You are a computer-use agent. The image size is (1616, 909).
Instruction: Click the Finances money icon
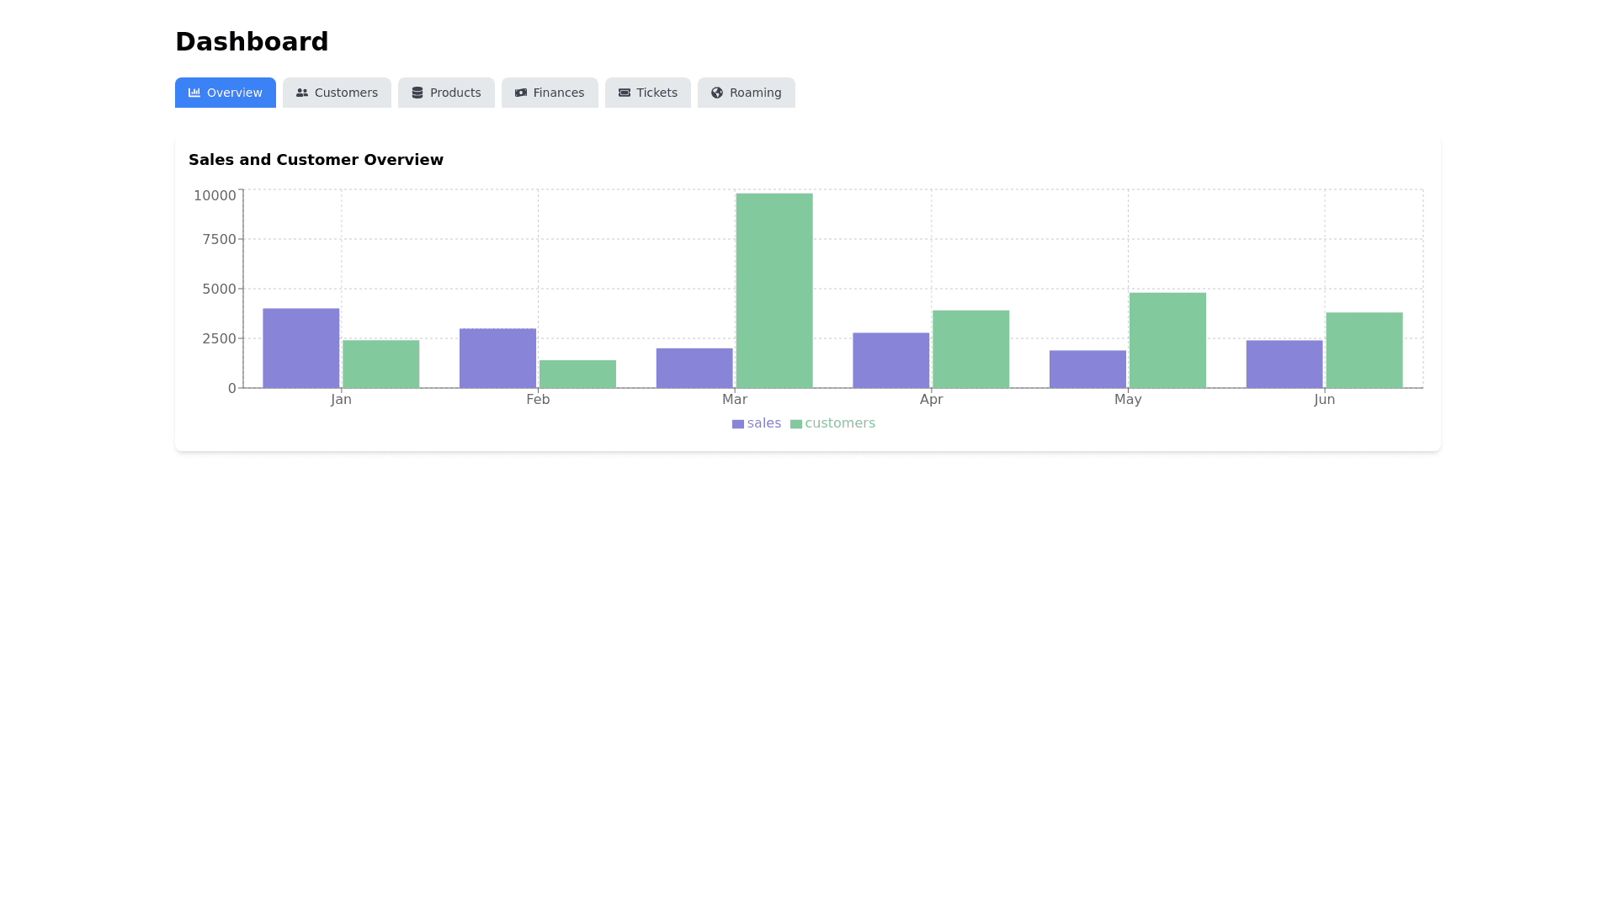click(x=521, y=93)
